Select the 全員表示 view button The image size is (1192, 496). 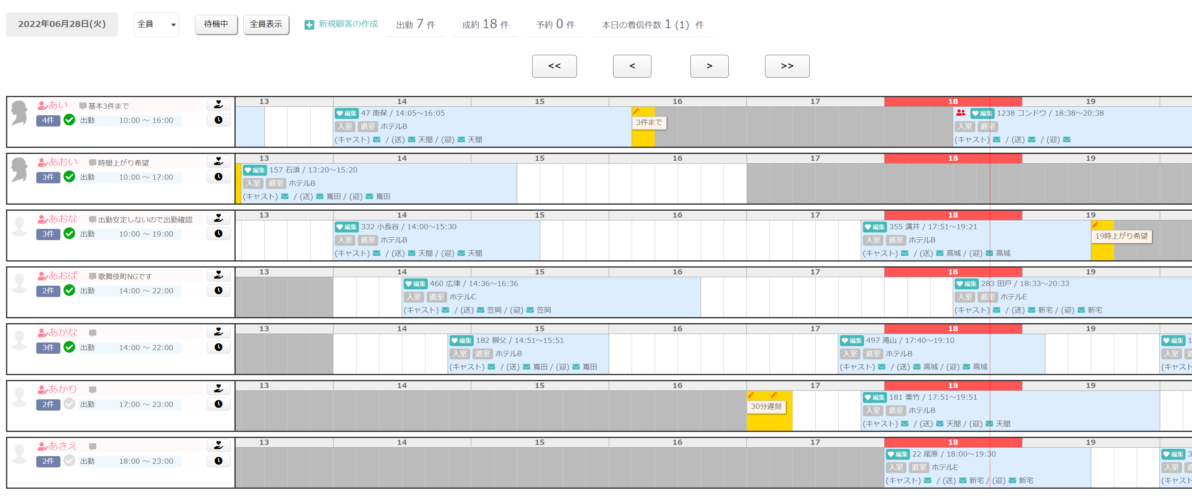266,25
